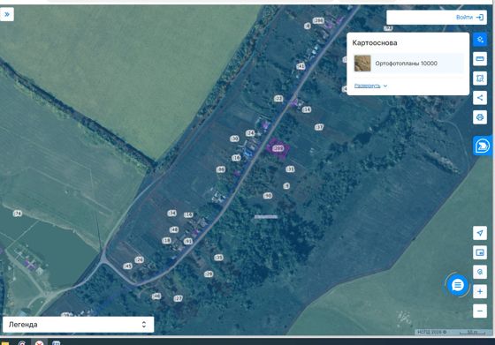Click parcel label 27 on the map
Image resolution: width=495 pixels, height=345 pixels.
[178, 298]
